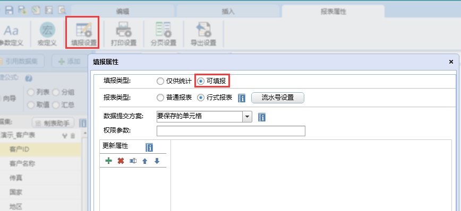461x211 pixels.
Task: Open 参数定义 (parameter definition) Aa tool
Action: point(11,34)
